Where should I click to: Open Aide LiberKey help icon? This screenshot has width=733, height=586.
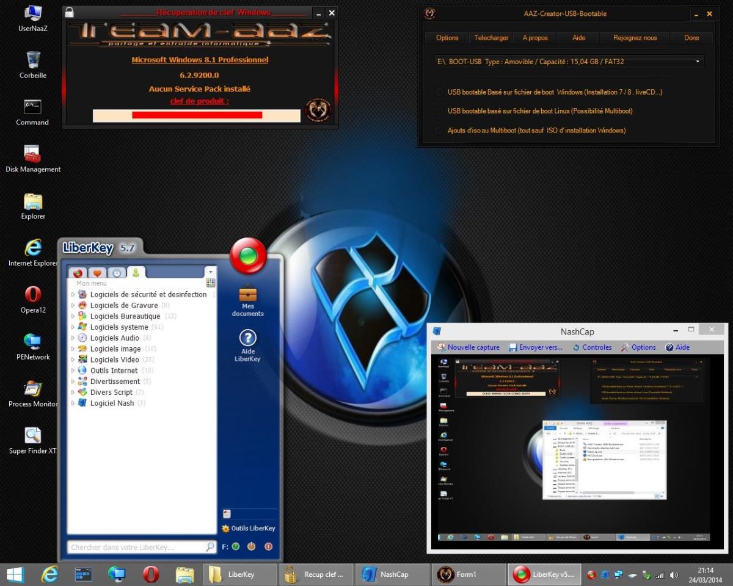[247, 345]
